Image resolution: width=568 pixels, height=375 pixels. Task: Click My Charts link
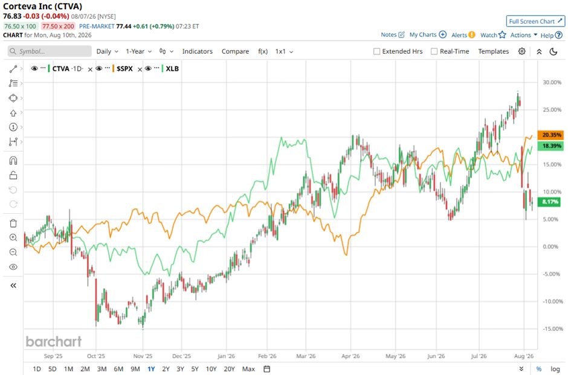pyautogui.click(x=428, y=35)
